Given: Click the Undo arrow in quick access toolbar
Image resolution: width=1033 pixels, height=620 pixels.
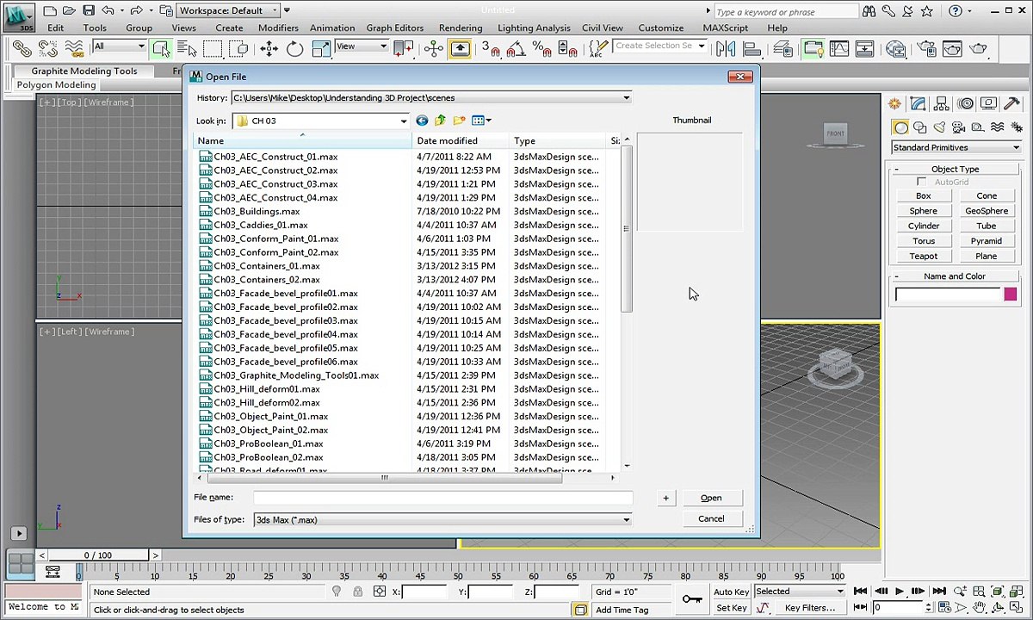Looking at the screenshot, I should click(x=108, y=10).
